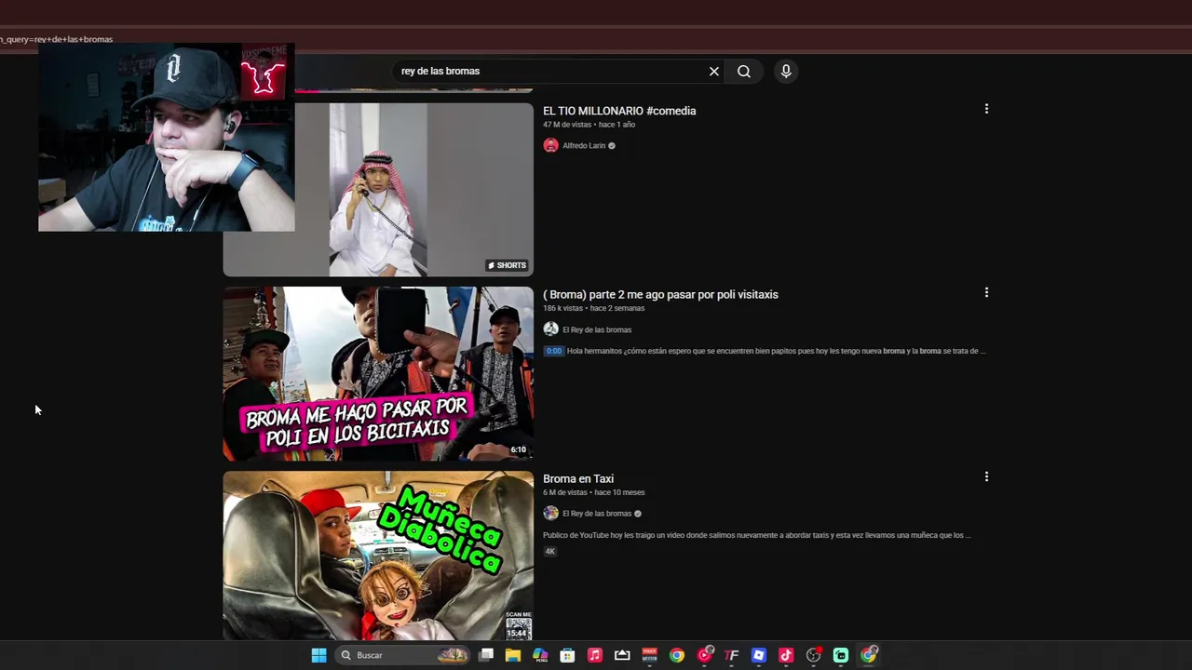Open EL TIO MILLONARIO shorts thumbnail
This screenshot has width=1192, height=670.
click(x=378, y=190)
